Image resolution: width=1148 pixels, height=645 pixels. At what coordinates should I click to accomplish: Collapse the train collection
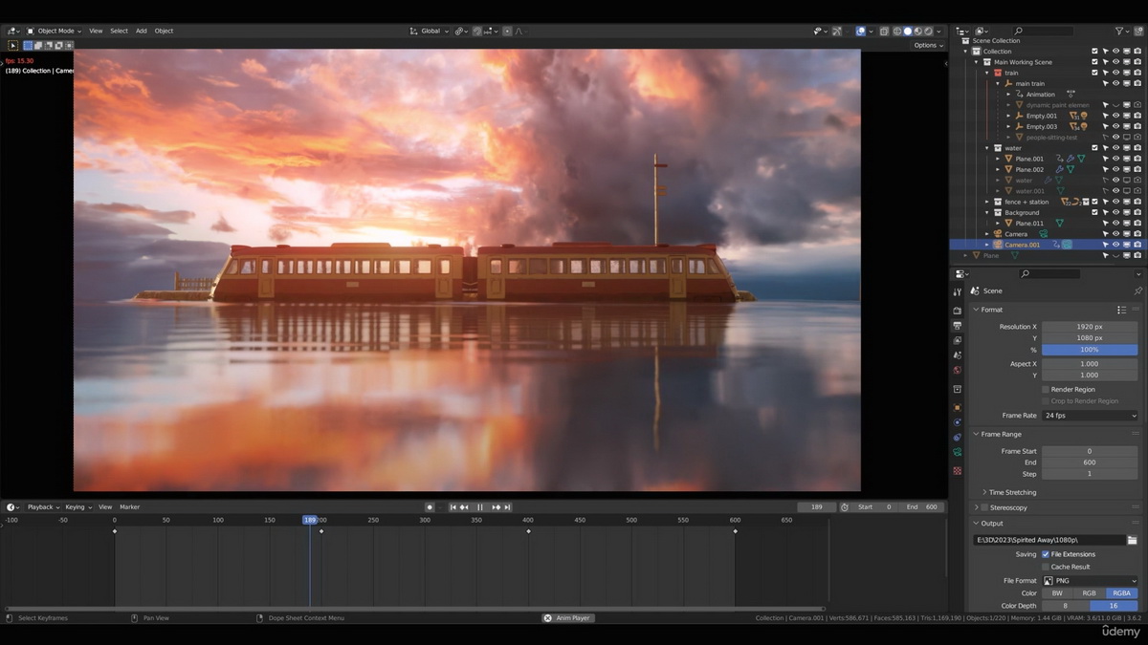988,73
